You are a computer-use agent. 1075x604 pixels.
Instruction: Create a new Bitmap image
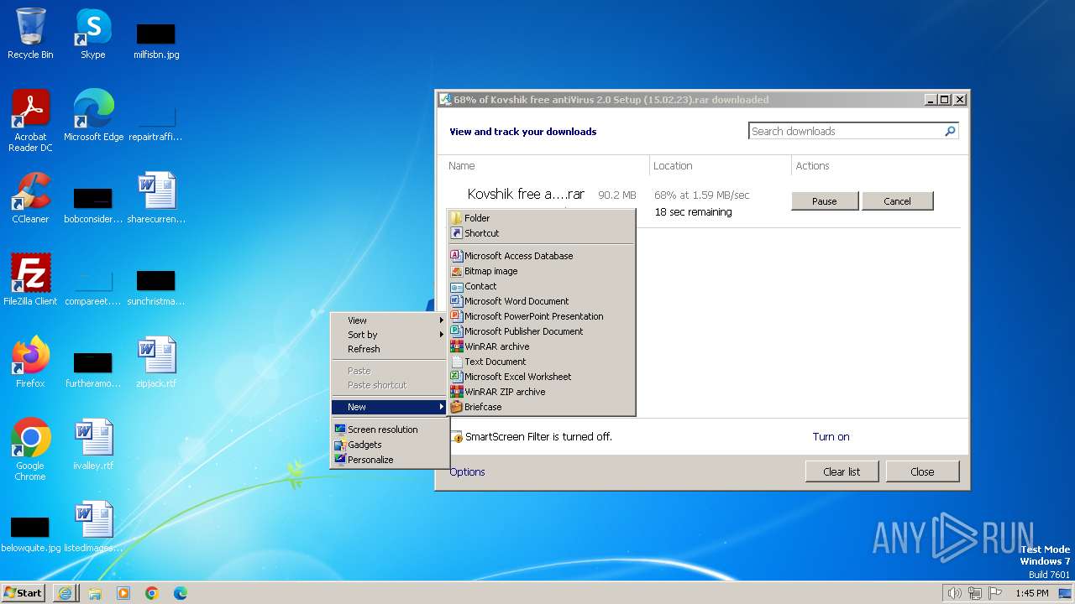(542, 271)
